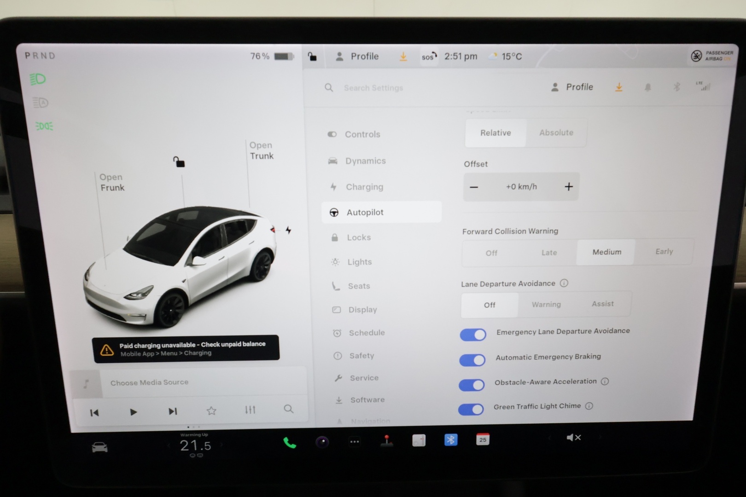Image resolution: width=746 pixels, height=497 pixels.
Task: Turn off Automatic Emergency Braking
Action: pyautogui.click(x=472, y=360)
